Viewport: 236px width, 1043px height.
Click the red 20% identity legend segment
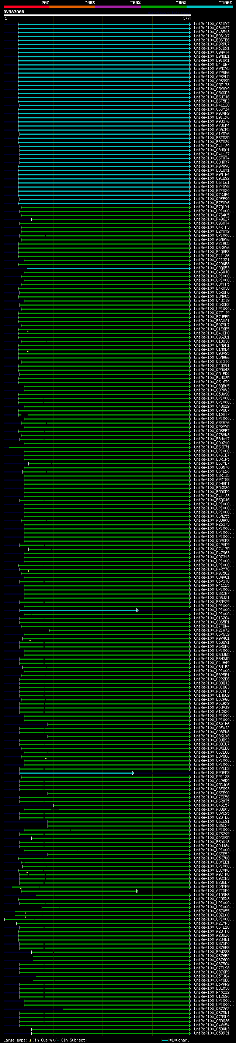(26, 7)
